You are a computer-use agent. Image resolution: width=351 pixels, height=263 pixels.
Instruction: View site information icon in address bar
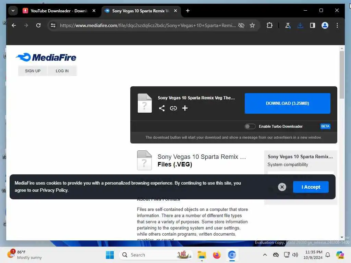click(53, 25)
